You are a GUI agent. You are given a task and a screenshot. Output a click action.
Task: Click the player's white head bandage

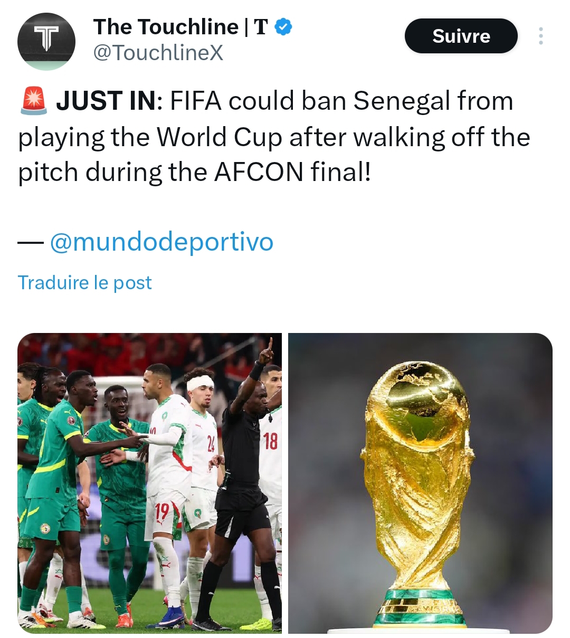[x=201, y=382]
